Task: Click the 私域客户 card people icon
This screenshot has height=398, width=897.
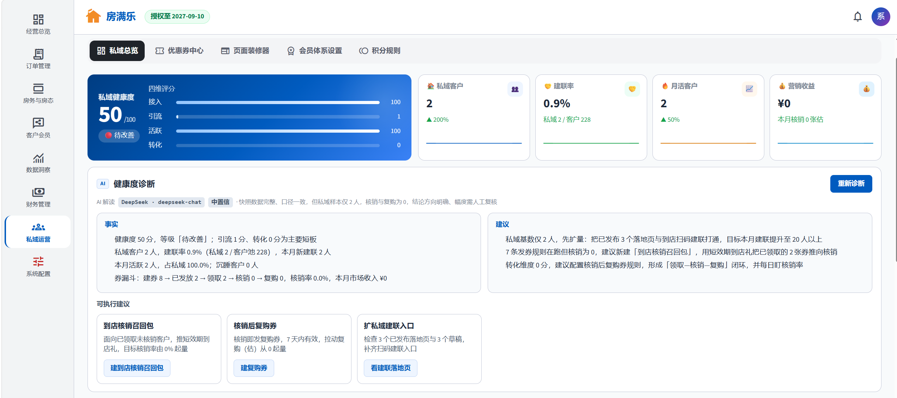Action: (515, 89)
